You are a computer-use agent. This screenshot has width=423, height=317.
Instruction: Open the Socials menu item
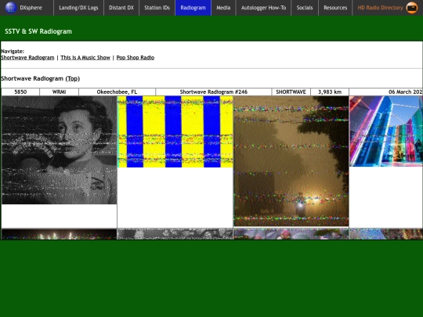305,8
